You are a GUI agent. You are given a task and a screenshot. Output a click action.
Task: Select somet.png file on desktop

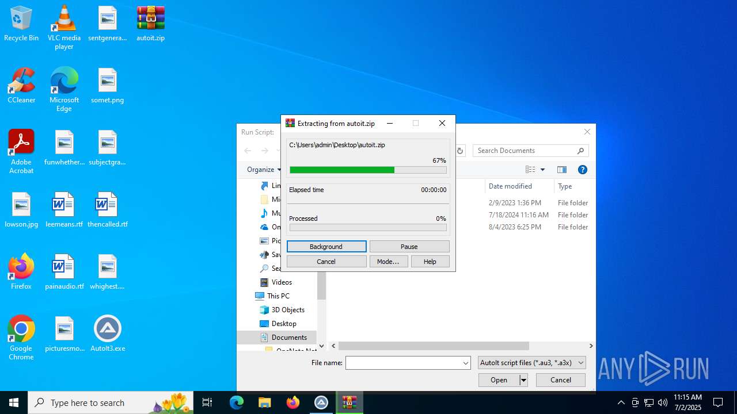point(107,86)
